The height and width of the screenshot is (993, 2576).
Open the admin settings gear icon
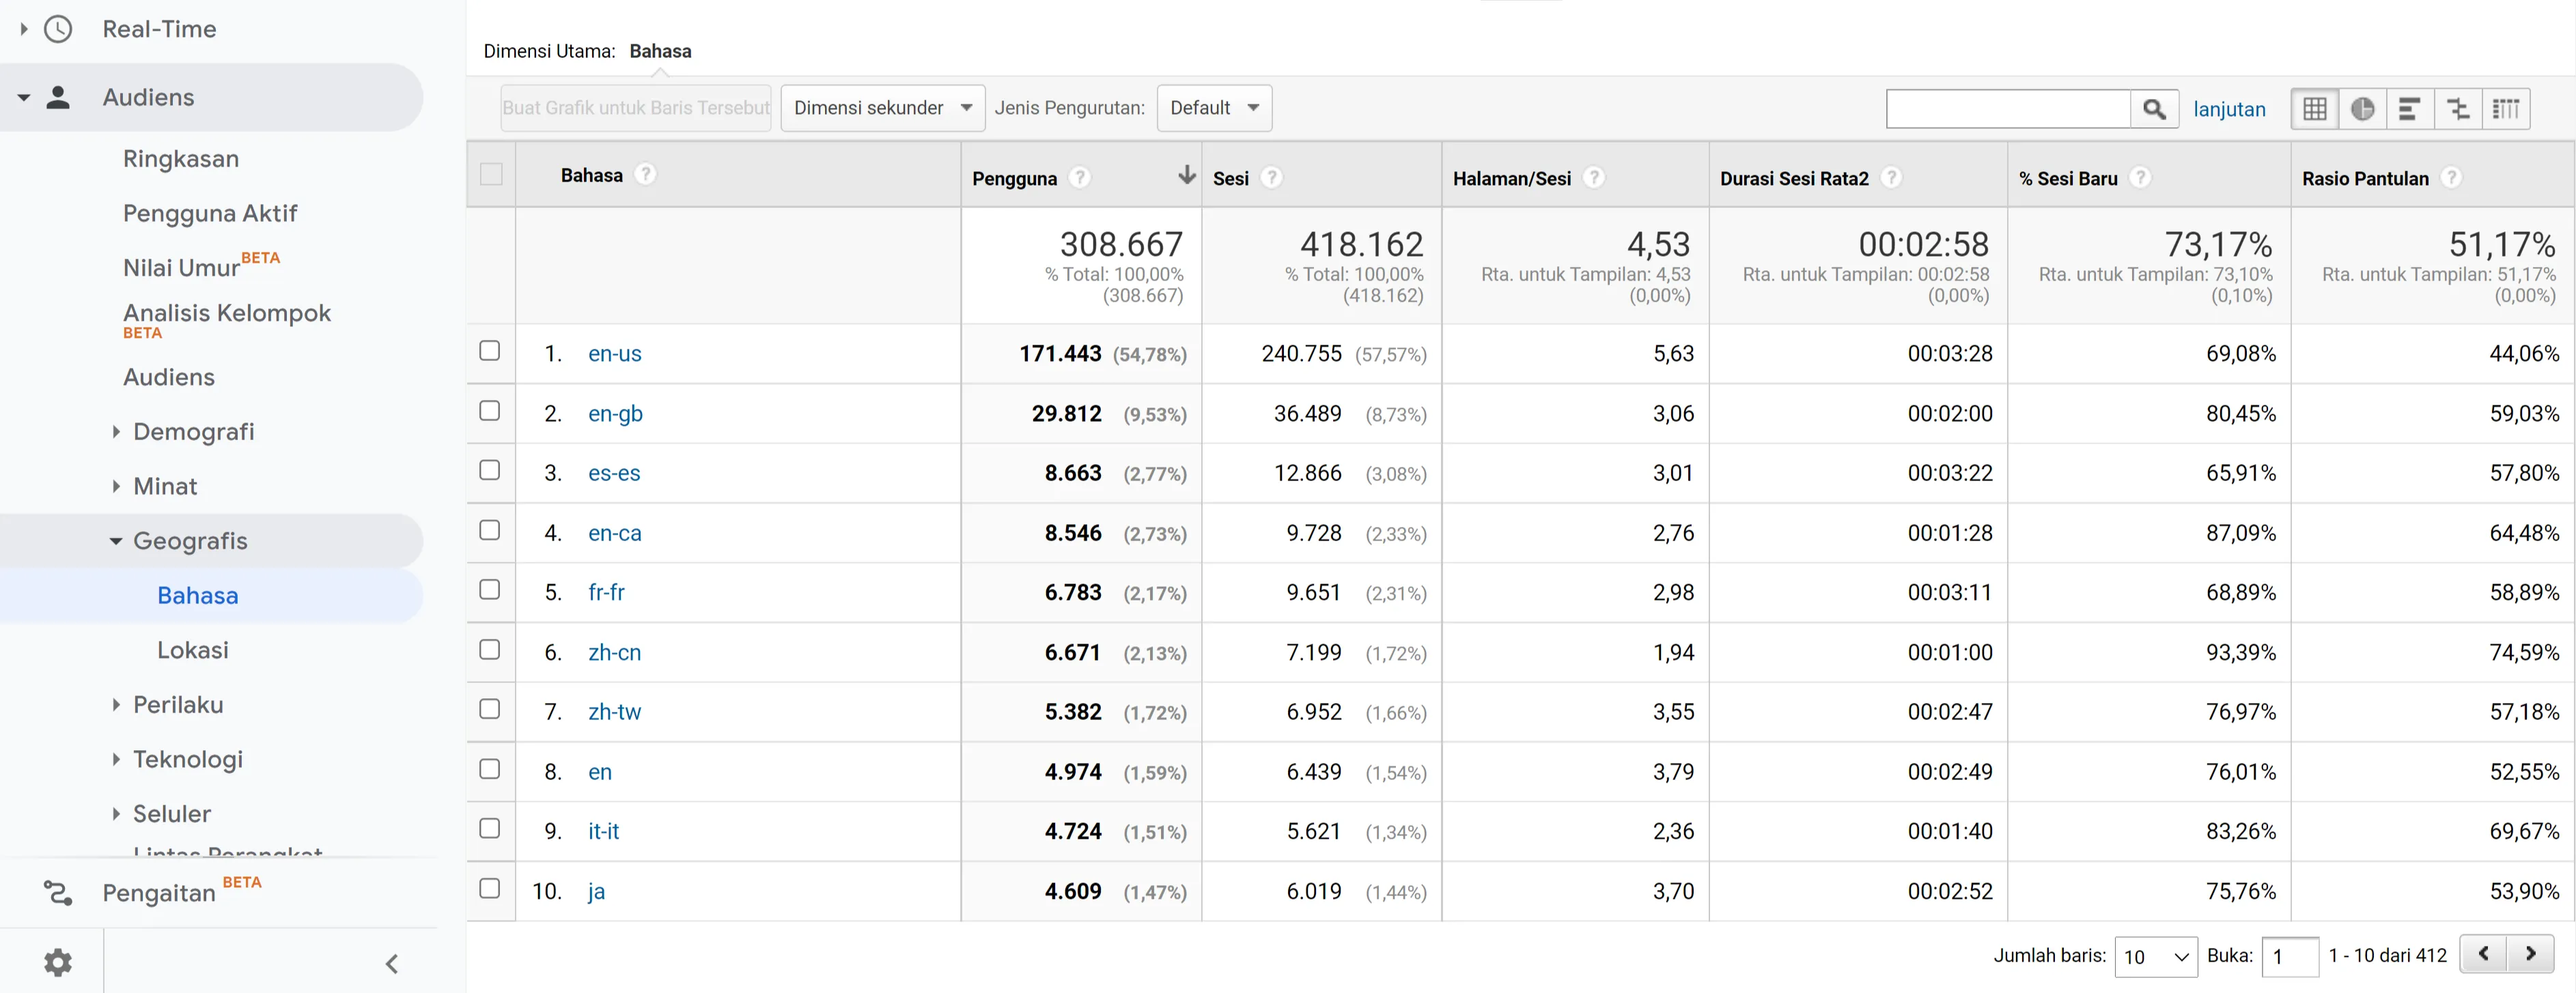[58, 962]
